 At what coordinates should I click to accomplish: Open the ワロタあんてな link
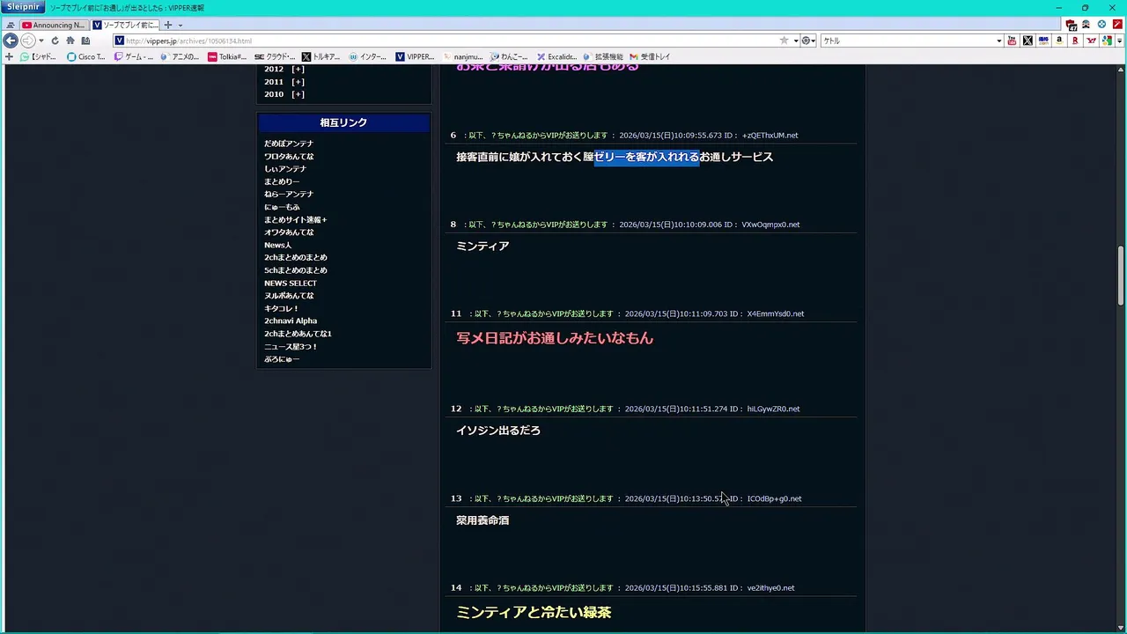pyautogui.click(x=289, y=156)
